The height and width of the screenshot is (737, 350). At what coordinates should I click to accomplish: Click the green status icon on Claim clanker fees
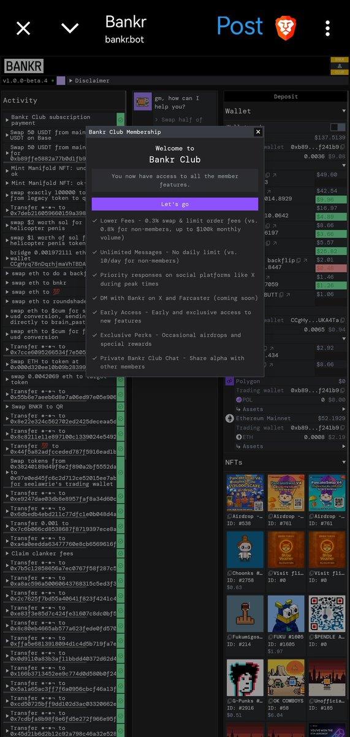tap(121, 553)
